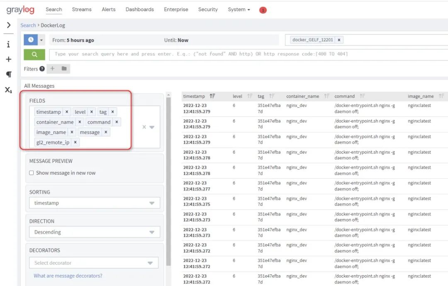
Task: Go to the Search tab
Action: click(x=54, y=10)
